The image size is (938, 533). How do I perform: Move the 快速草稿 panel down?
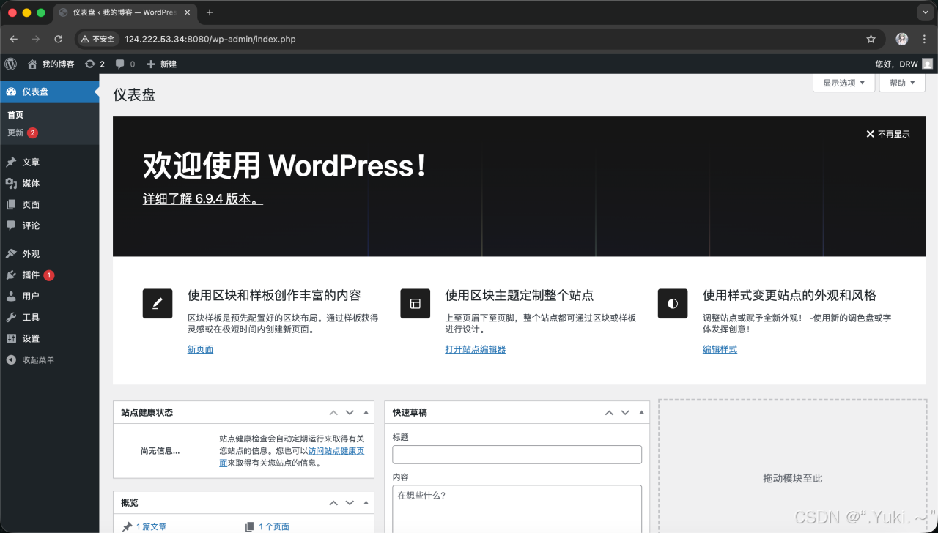[x=625, y=413]
